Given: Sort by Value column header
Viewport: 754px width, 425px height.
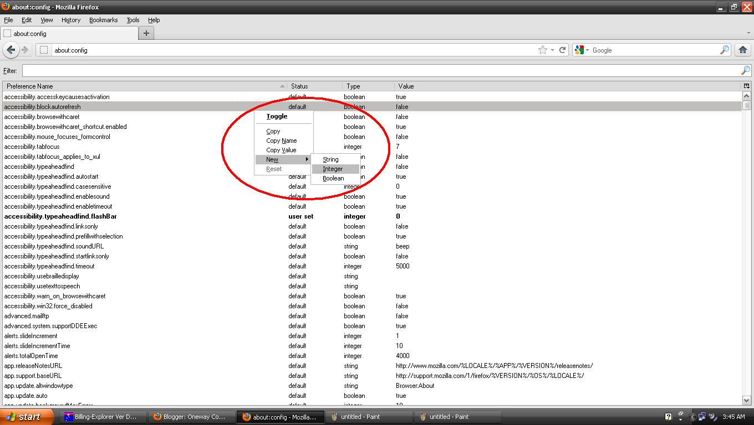Looking at the screenshot, I should (x=568, y=86).
